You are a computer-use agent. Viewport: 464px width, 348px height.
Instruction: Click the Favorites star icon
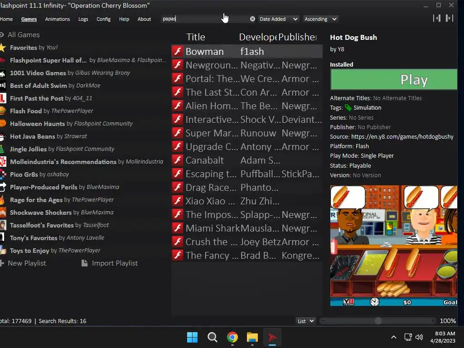(x=3, y=47)
